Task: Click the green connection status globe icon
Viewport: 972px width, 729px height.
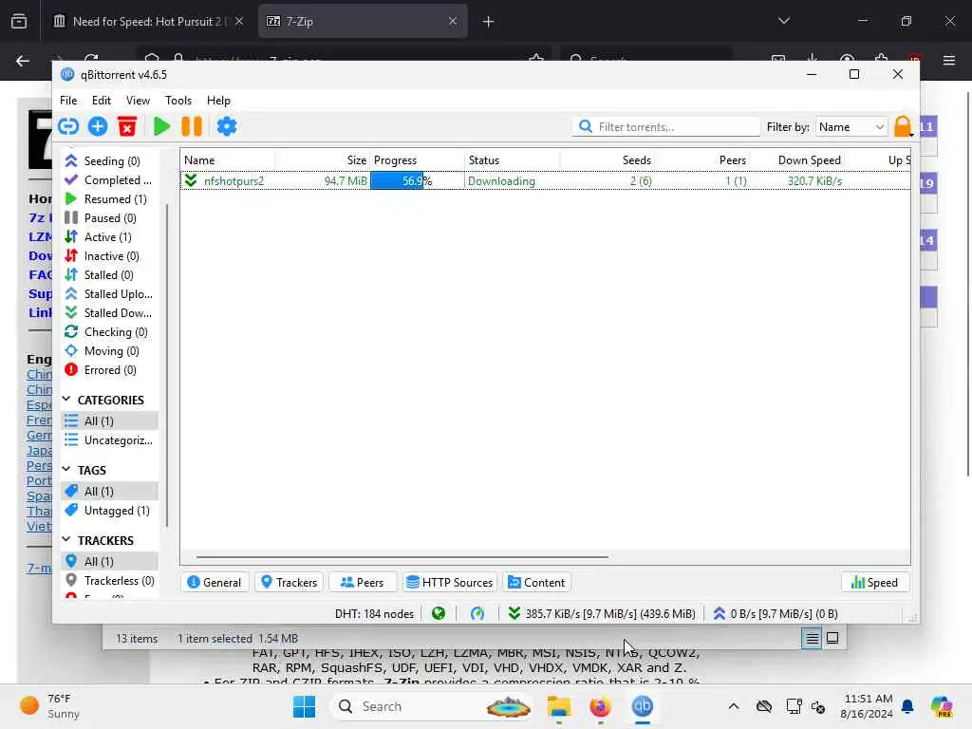Action: coord(439,614)
